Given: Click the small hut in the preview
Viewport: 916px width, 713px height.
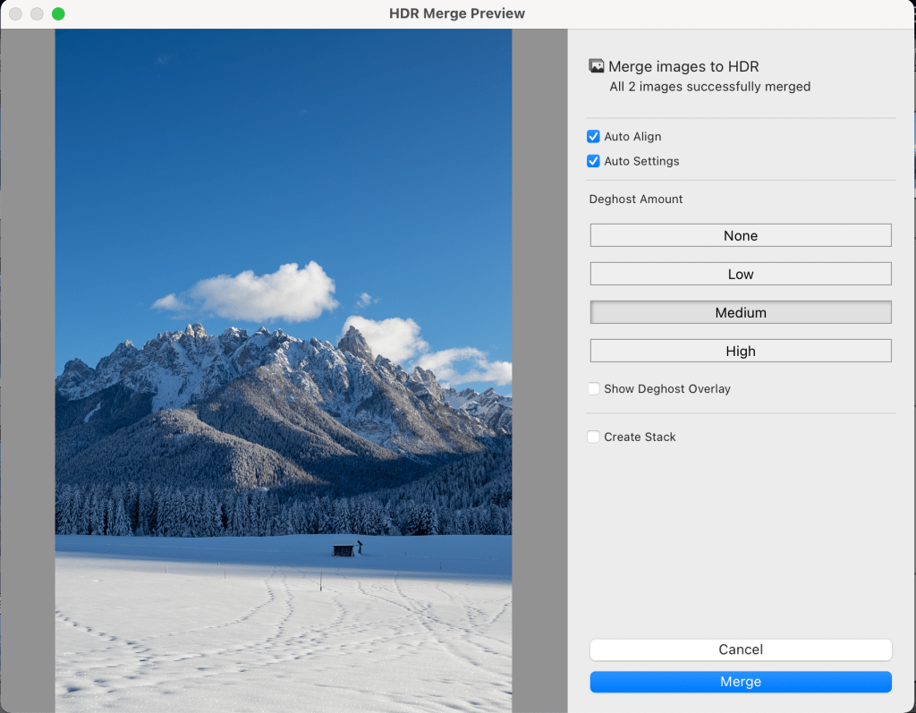Looking at the screenshot, I should [343, 550].
